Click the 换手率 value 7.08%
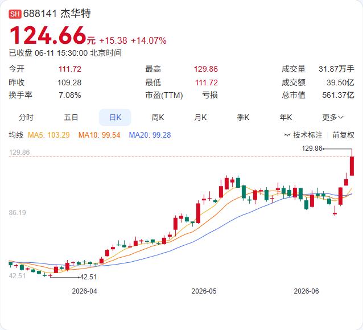This screenshot has width=363, height=330. coord(70,95)
